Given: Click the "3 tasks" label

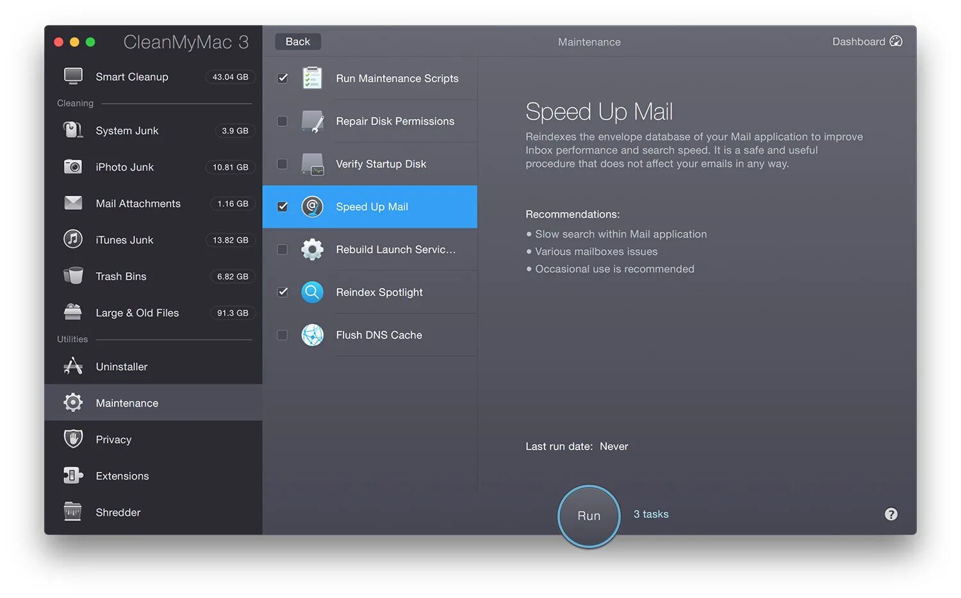Looking at the screenshot, I should click(651, 514).
